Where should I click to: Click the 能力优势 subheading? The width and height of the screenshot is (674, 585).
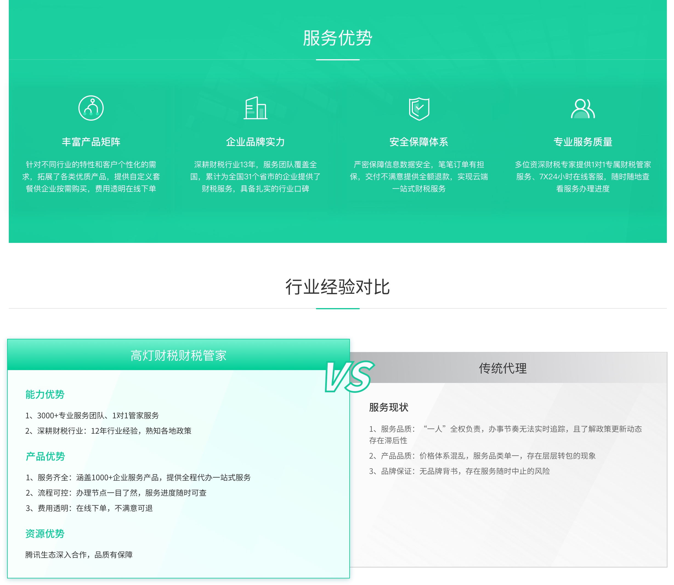[x=45, y=394]
